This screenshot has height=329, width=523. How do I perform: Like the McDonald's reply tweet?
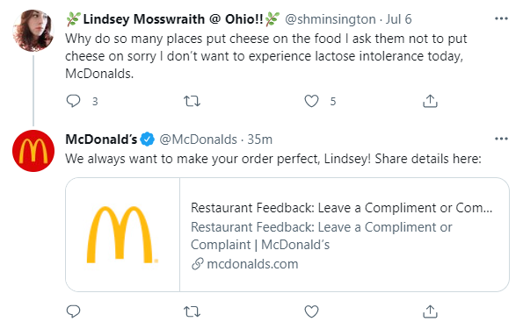(x=311, y=311)
